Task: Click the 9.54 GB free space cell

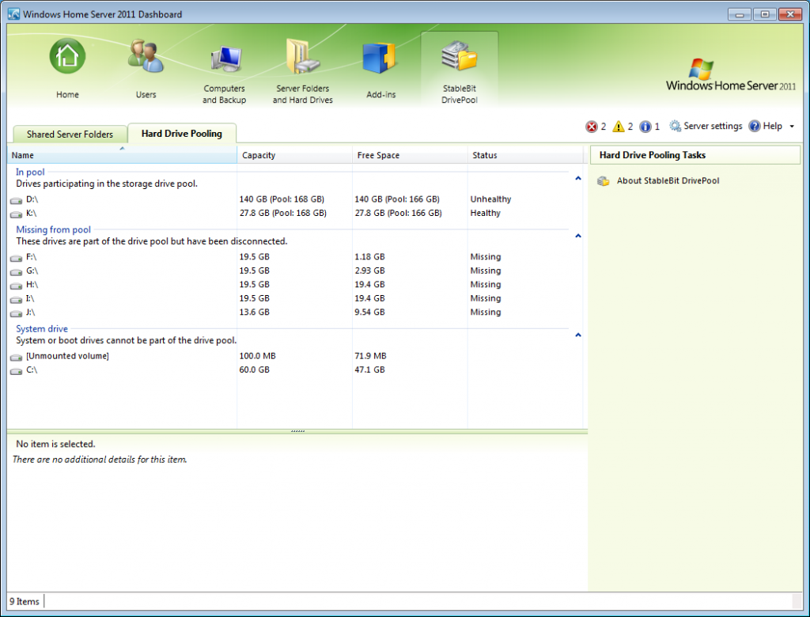Action: pos(369,312)
